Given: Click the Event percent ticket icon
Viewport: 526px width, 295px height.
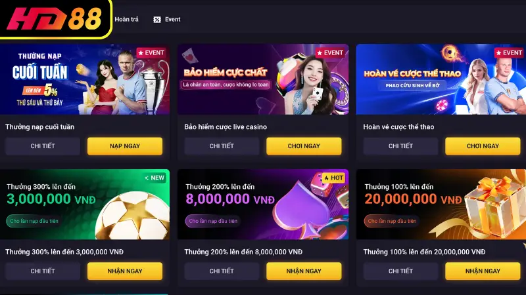Looking at the screenshot, I should (x=157, y=20).
